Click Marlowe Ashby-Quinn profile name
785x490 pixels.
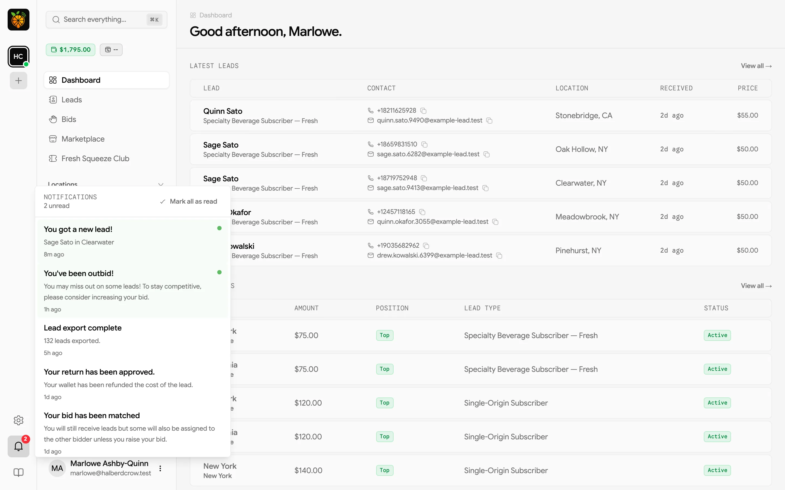click(109, 463)
